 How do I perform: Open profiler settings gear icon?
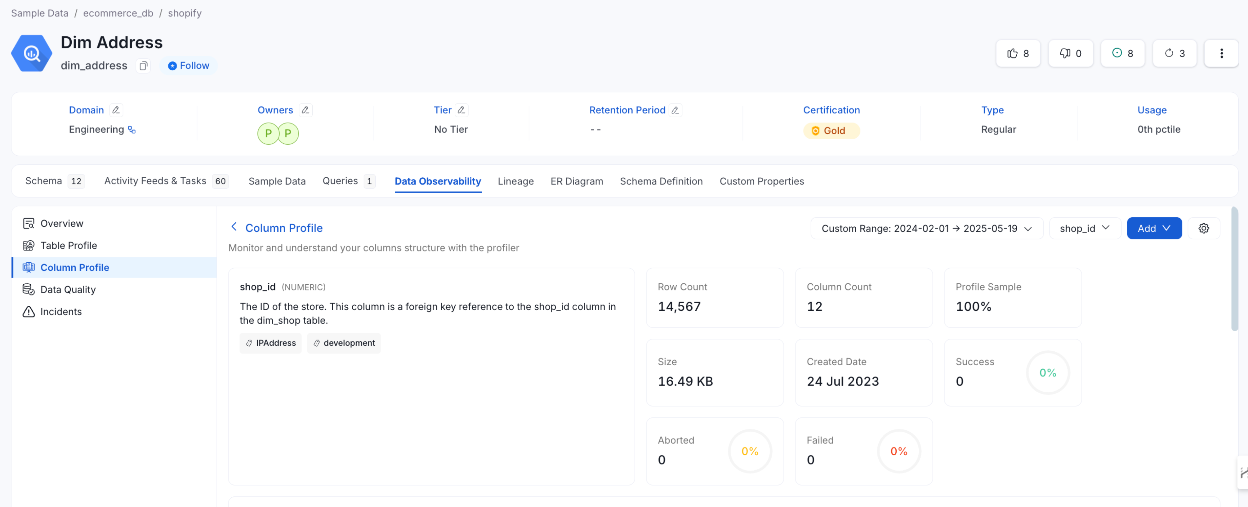(1203, 228)
